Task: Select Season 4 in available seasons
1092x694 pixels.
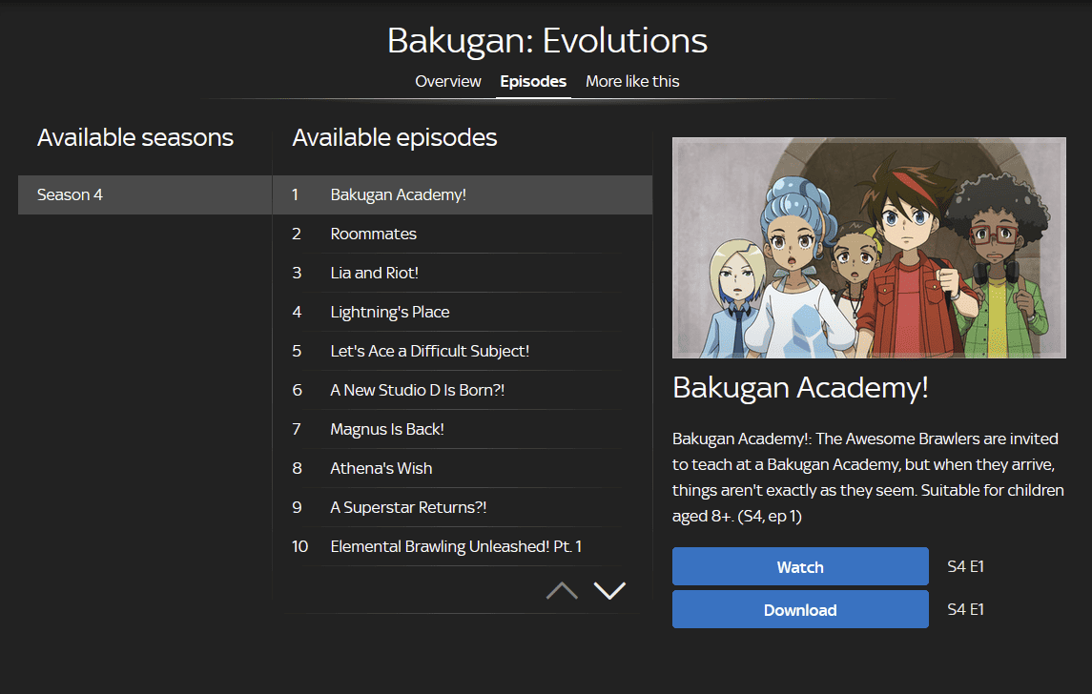Action: pos(144,194)
